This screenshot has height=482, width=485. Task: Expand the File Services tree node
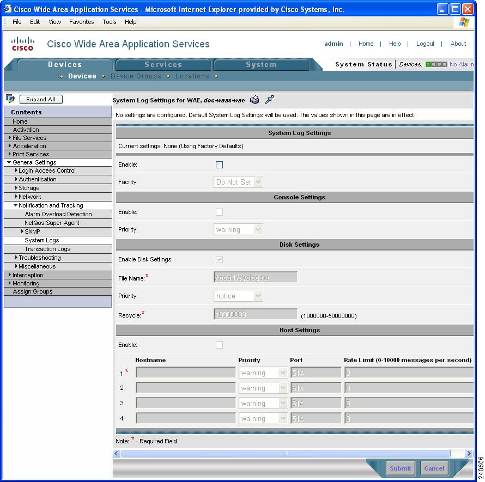tap(10, 138)
